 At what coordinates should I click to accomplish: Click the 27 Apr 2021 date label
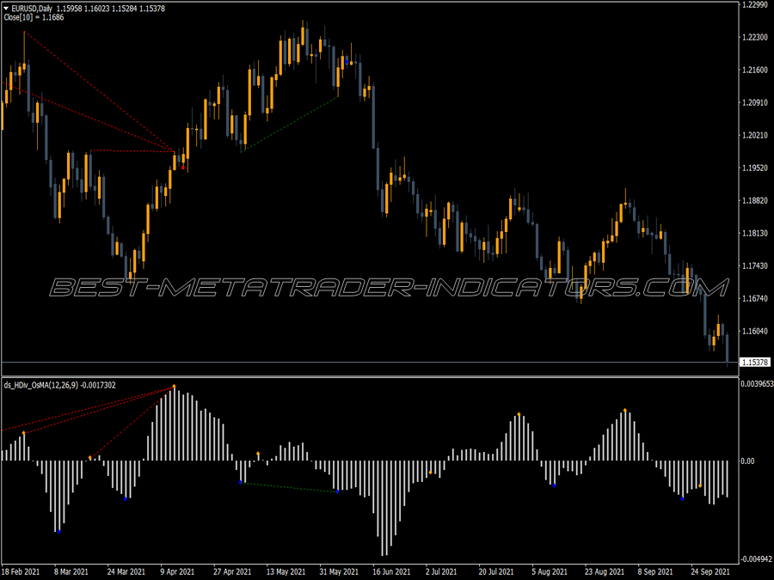click(x=232, y=572)
